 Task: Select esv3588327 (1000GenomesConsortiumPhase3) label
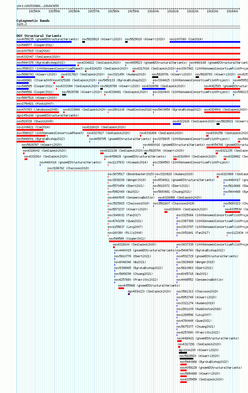pyautogui.click(x=50, y=133)
